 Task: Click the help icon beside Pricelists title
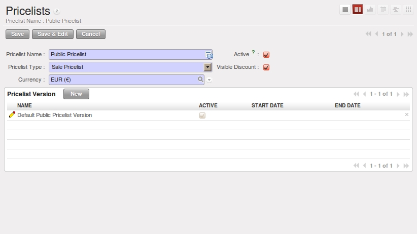pos(57,12)
